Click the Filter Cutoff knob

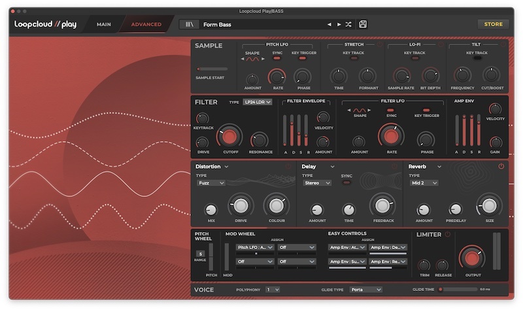tap(230, 137)
